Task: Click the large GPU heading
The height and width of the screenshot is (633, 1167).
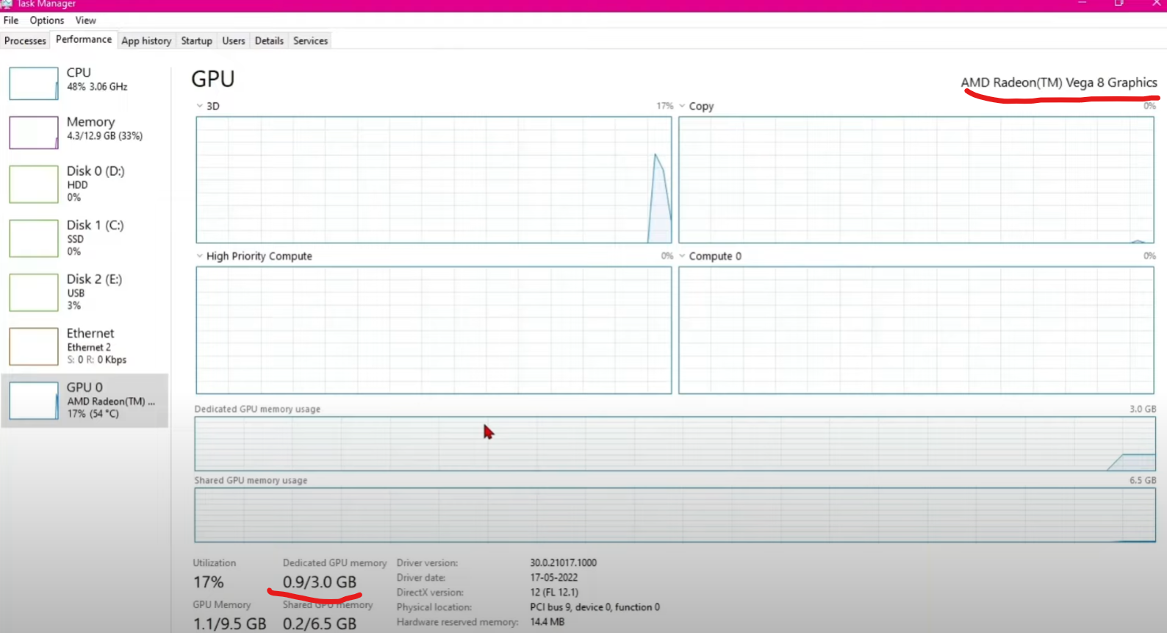Action: 213,79
